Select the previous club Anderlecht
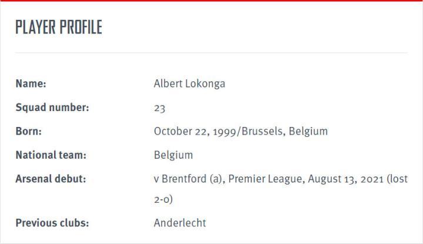The width and height of the screenshot is (423, 244). 180,223
